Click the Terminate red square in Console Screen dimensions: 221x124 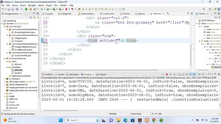[x=167, y=74]
